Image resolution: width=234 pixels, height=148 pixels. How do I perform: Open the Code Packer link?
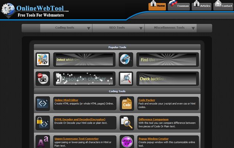point(147,100)
